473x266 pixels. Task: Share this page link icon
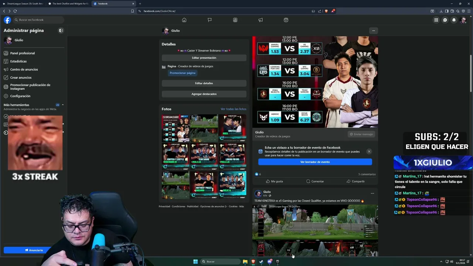coord(320,11)
